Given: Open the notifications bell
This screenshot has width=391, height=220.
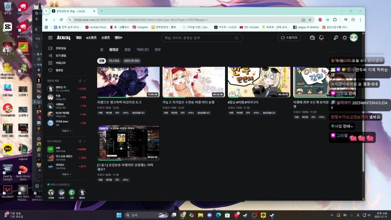Looking at the screenshot, I should click(321, 38).
